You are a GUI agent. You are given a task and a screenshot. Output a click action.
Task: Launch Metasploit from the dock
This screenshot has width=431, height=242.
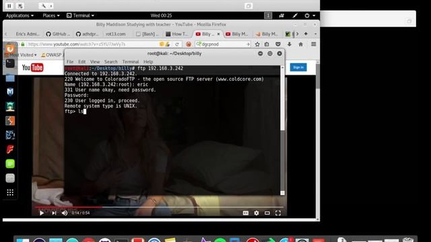10,92
